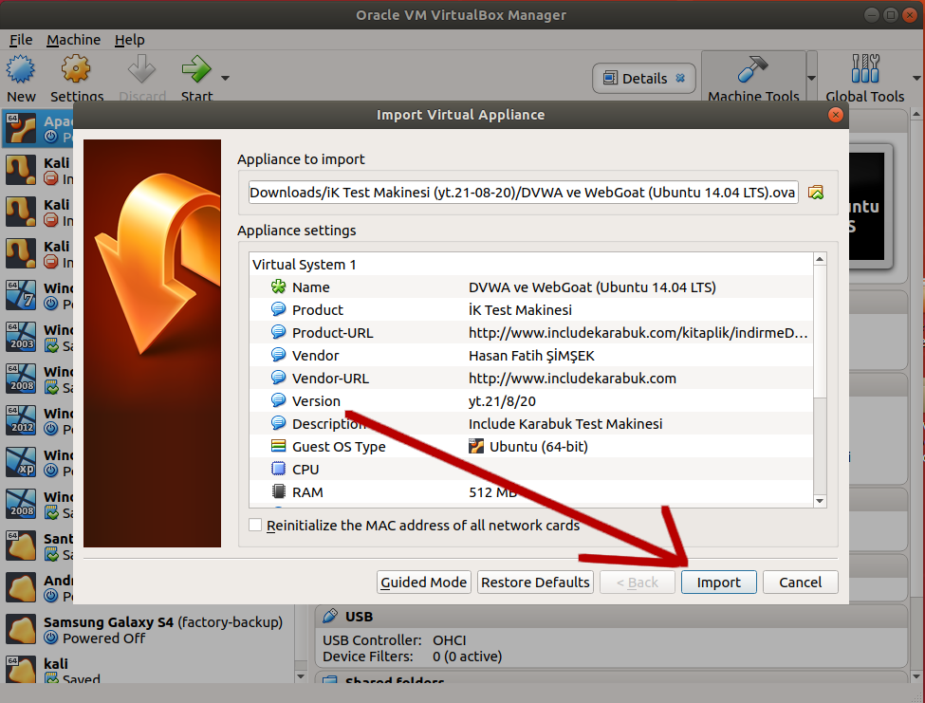The image size is (925, 703).
Task: Select the Windows XP VM icon in main window
Action: coord(21,462)
